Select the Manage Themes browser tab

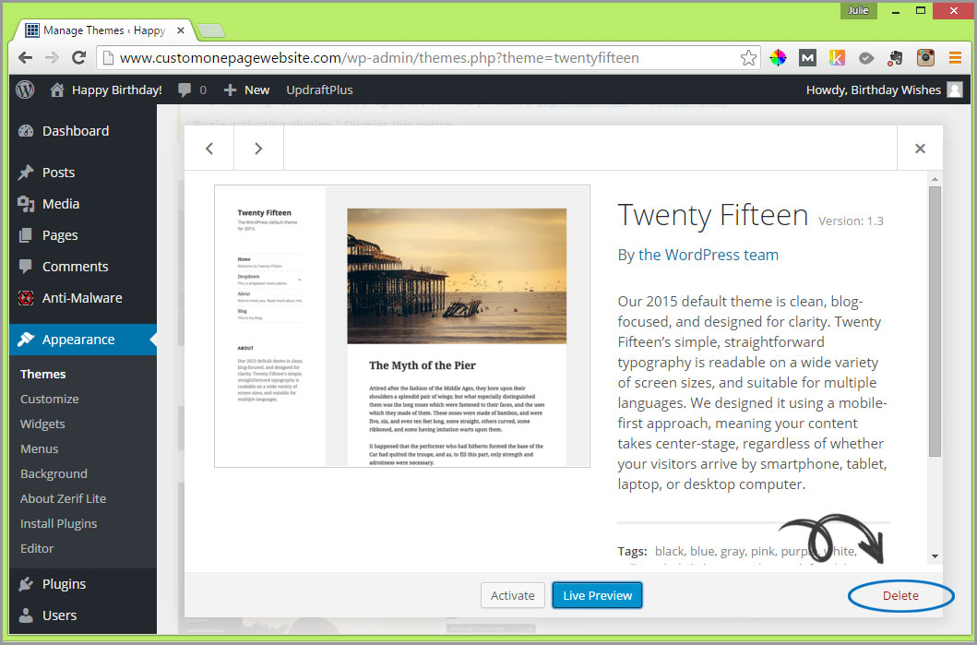[104, 30]
